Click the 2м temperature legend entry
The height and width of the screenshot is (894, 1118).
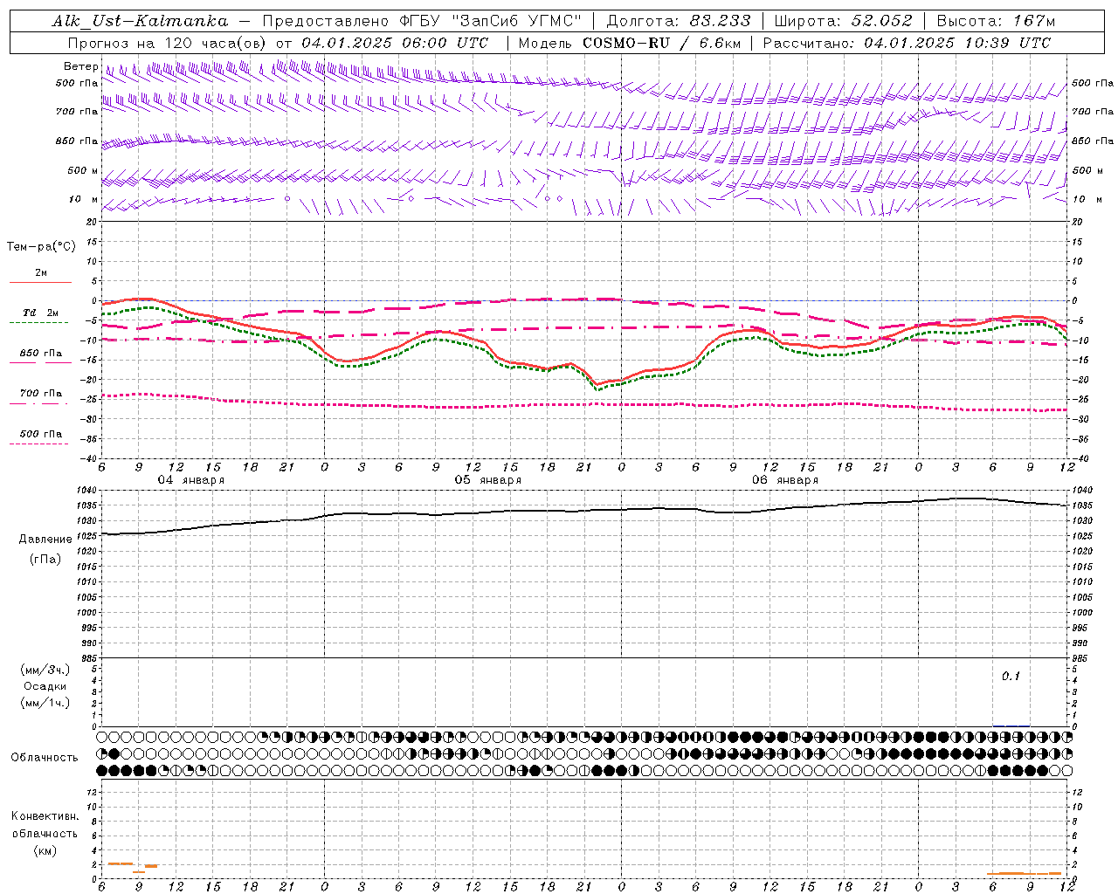click(x=41, y=272)
